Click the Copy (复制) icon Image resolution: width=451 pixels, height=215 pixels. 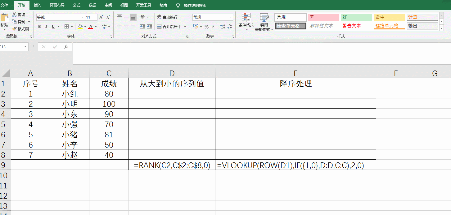click(x=14, y=22)
